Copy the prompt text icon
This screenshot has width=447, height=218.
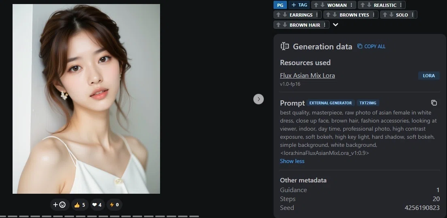pos(434,103)
